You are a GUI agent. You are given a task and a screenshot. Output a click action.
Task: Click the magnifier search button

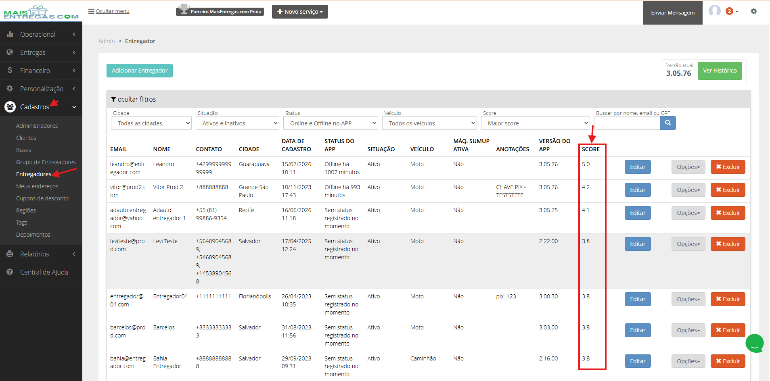point(668,123)
